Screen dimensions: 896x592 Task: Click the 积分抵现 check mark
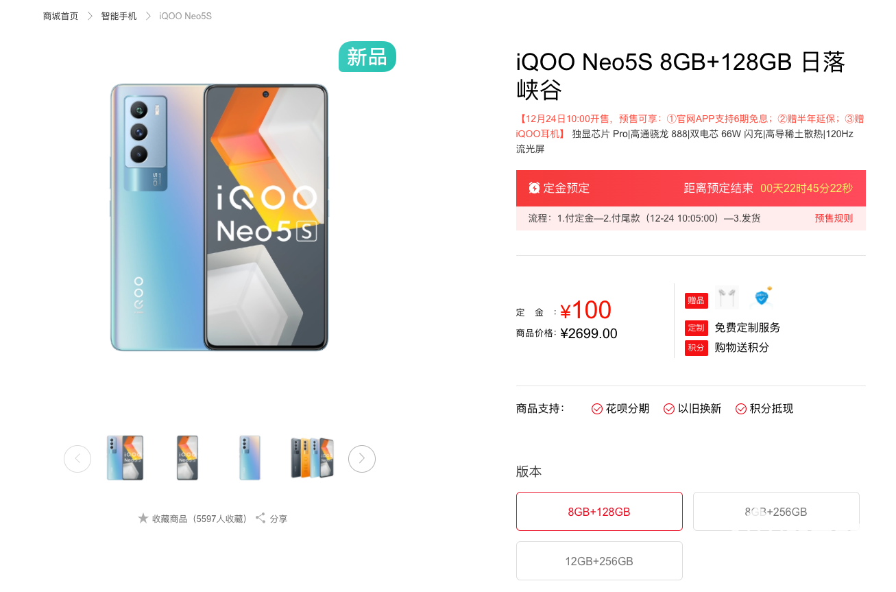click(741, 409)
